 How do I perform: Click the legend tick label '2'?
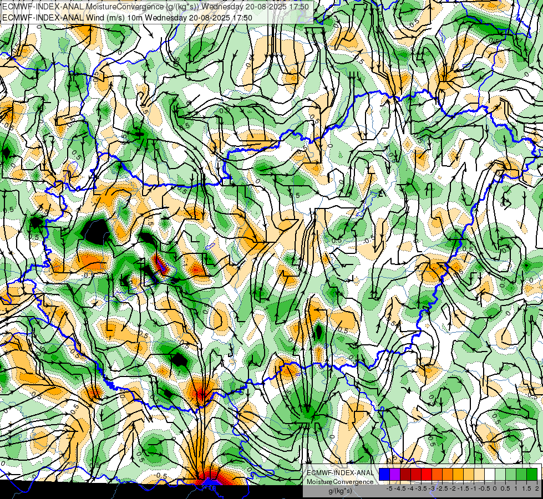tap(537, 488)
